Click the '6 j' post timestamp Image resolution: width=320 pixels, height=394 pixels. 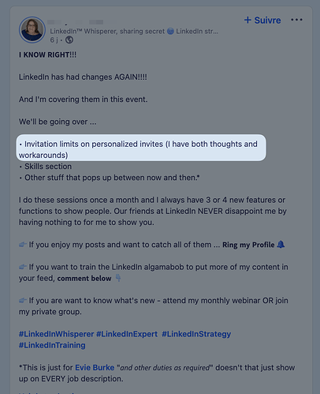click(54, 40)
